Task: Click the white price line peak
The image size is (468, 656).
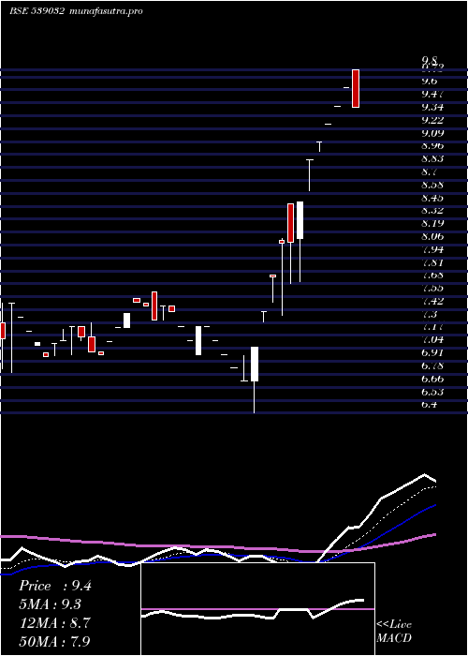Action: (x=425, y=474)
